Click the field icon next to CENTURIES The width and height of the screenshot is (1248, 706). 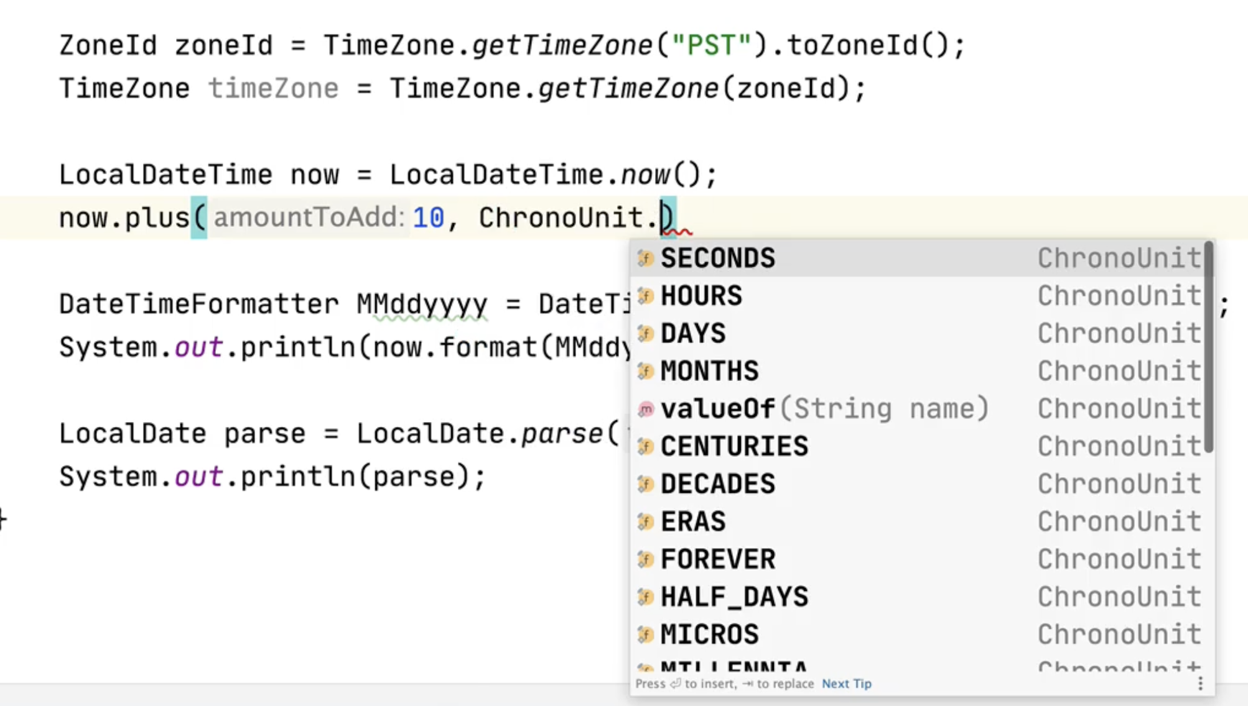click(646, 446)
